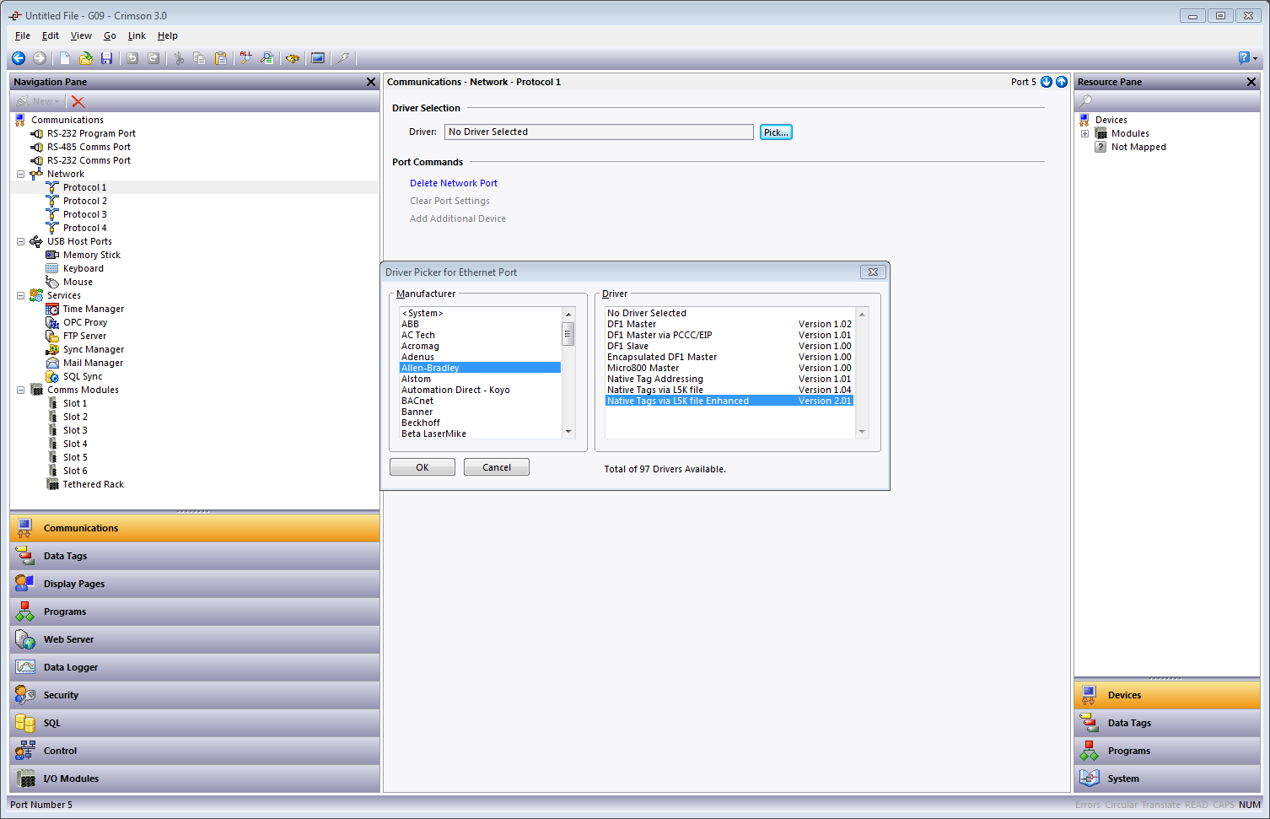
Task: Open the File menu
Action: coord(23,35)
